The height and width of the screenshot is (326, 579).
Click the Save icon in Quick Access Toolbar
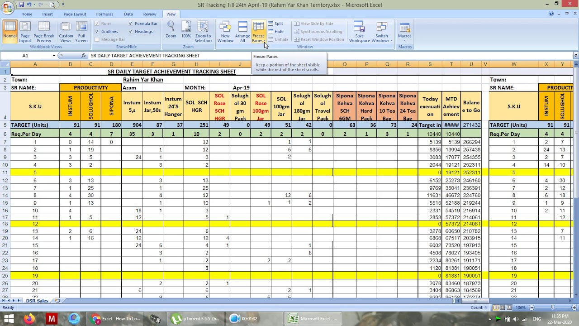(x=21, y=5)
